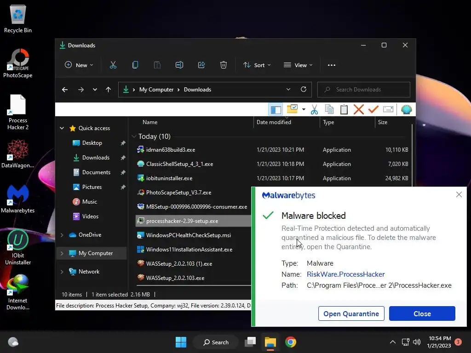Collapse the Today (10) group

click(x=134, y=136)
